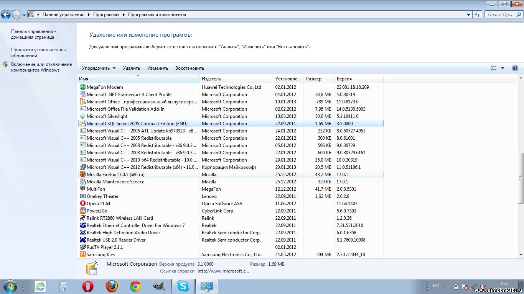The width and height of the screenshot is (524, 294).
Task: Sort by the Издатель column header
Action: pyautogui.click(x=236, y=79)
